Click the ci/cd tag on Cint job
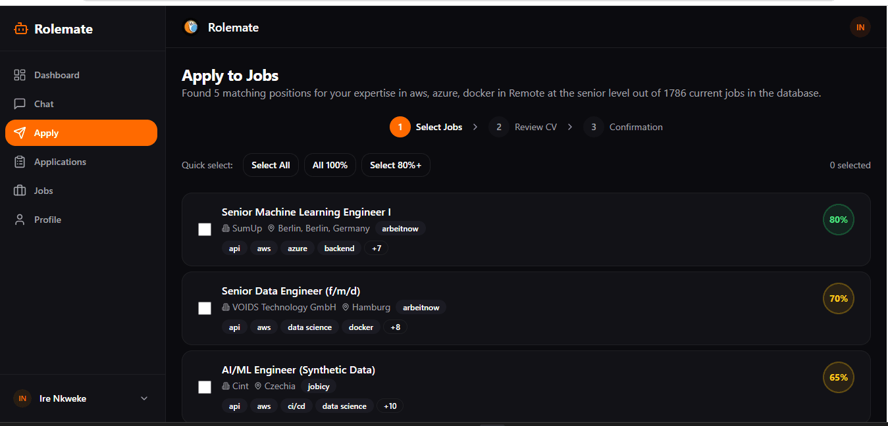 pyautogui.click(x=296, y=406)
